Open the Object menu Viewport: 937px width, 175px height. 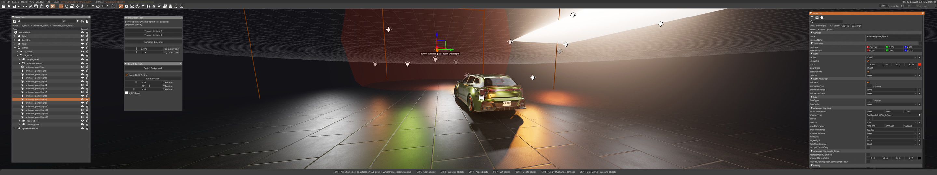[x=24, y=2]
